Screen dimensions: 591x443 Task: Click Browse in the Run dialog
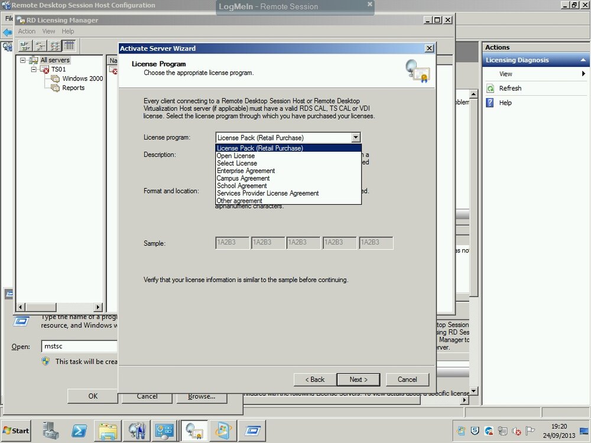point(202,396)
